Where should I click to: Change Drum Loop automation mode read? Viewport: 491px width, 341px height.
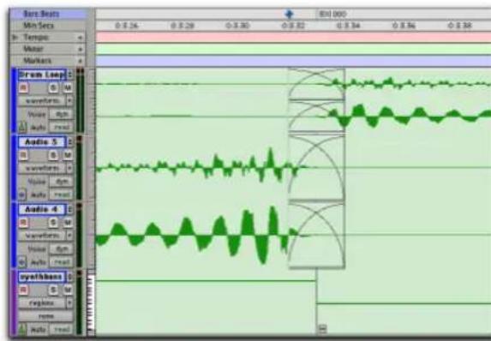[62, 127]
